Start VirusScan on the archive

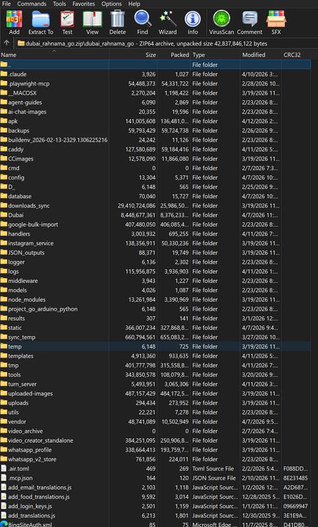tap(221, 22)
